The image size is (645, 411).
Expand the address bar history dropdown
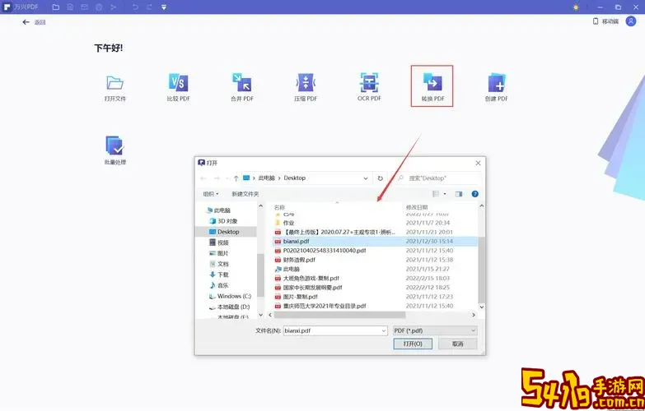pos(365,178)
